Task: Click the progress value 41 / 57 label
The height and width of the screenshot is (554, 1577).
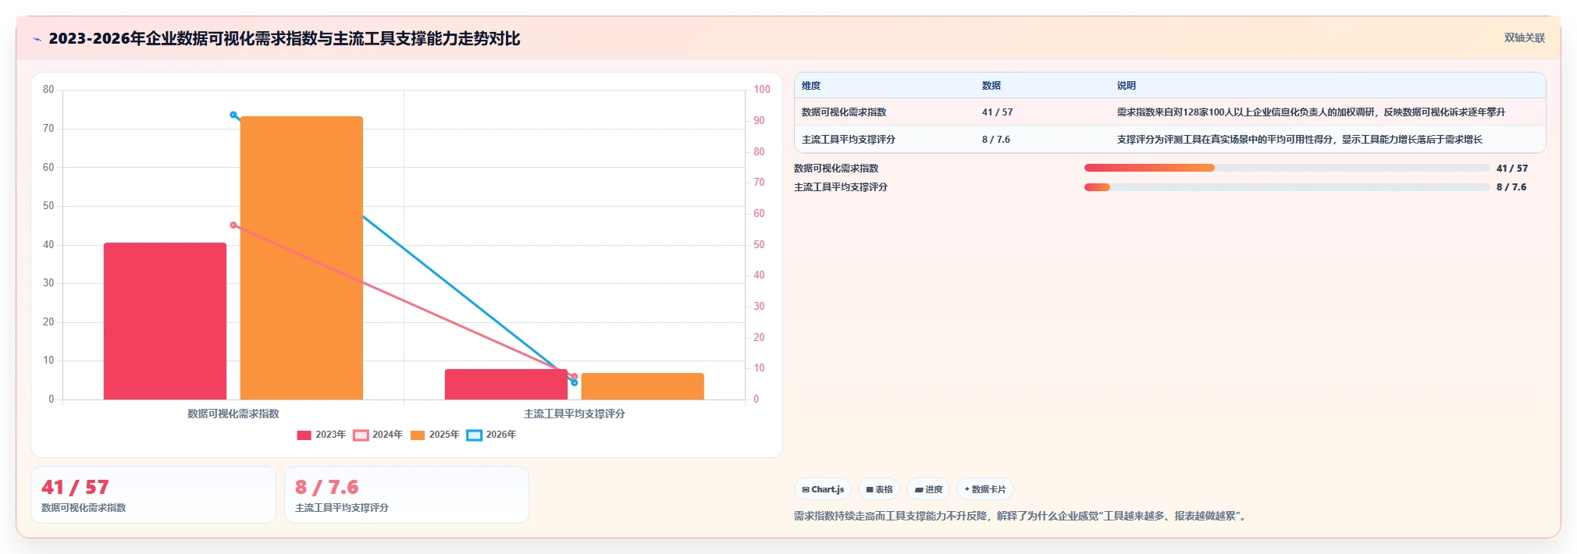Action: pos(1512,168)
